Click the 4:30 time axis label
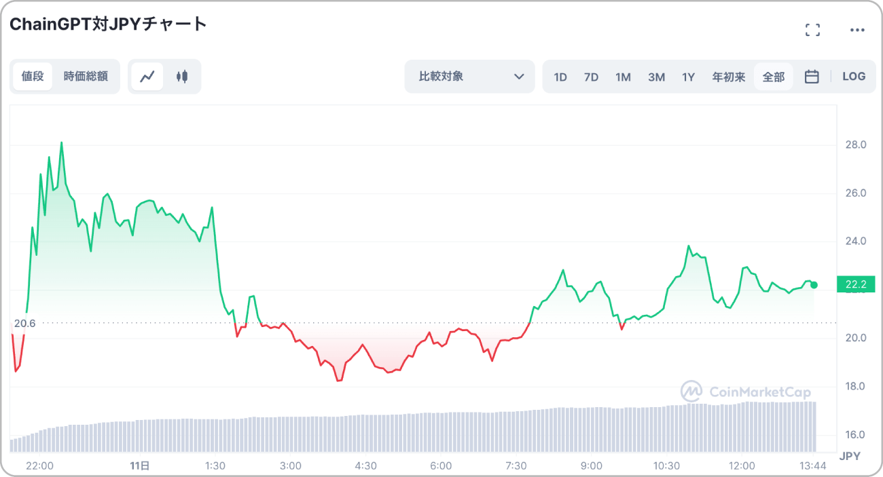 pos(366,466)
